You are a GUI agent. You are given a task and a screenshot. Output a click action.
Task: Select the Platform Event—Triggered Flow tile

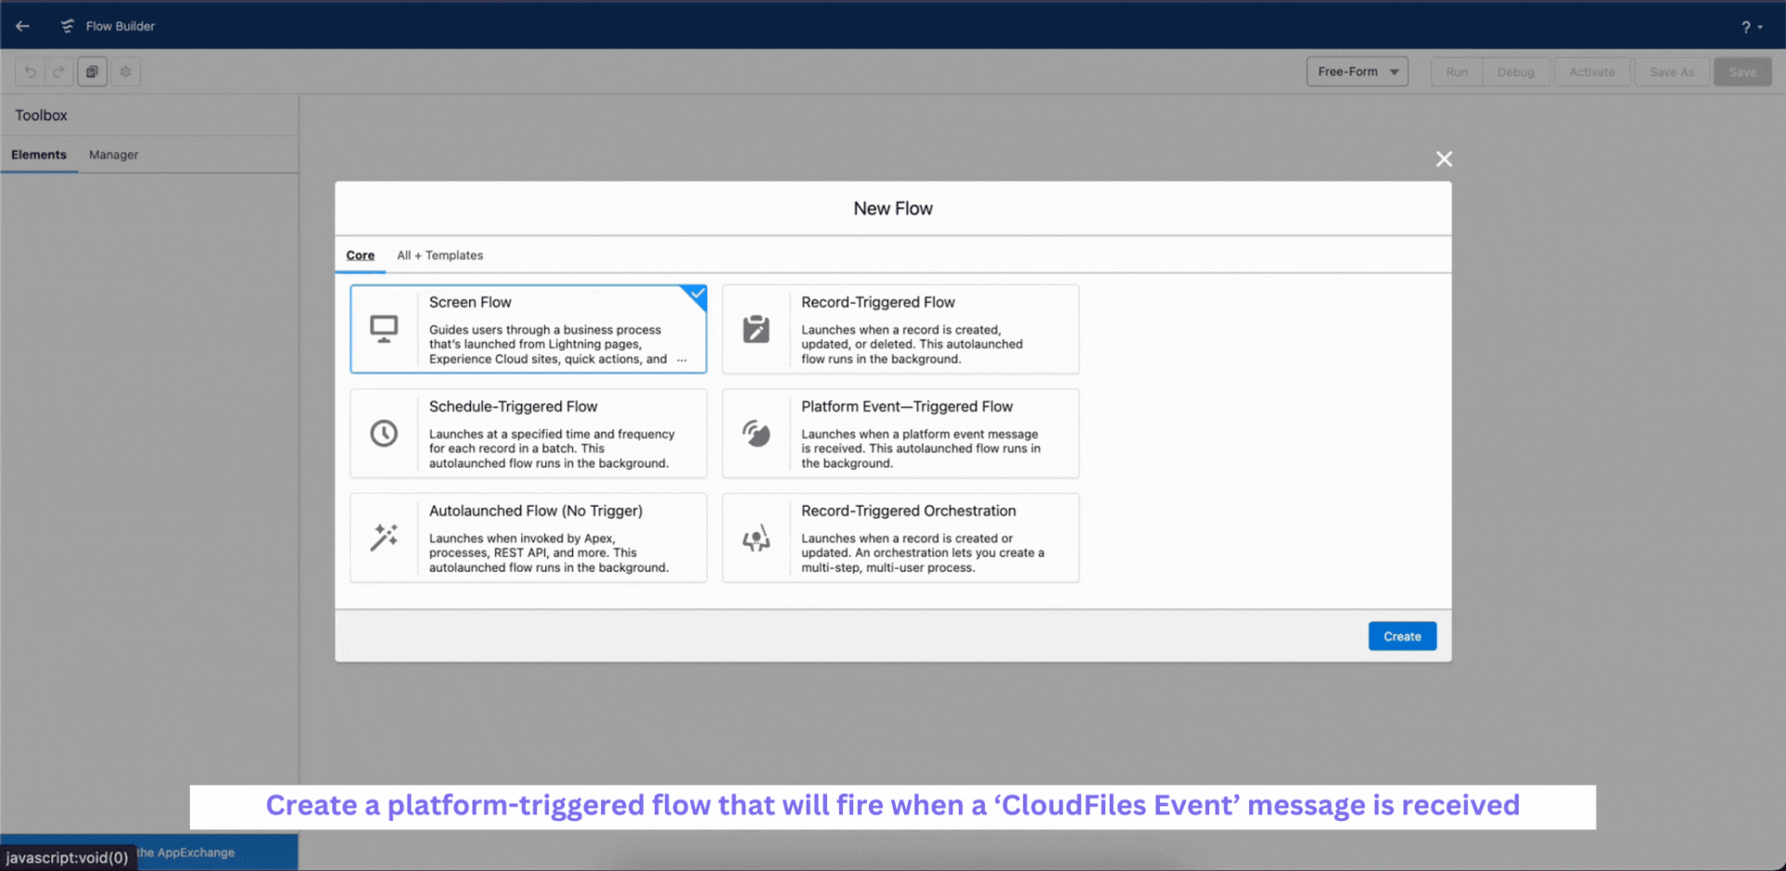point(900,433)
